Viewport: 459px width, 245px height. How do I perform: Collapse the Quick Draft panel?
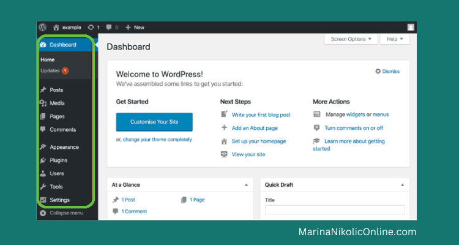pyautogui.click(x=403, y=185)
